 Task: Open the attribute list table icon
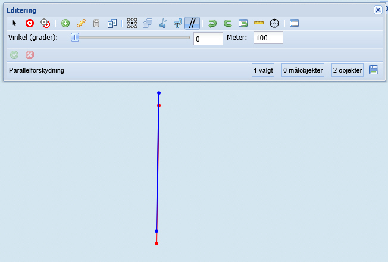click(294, 23)
